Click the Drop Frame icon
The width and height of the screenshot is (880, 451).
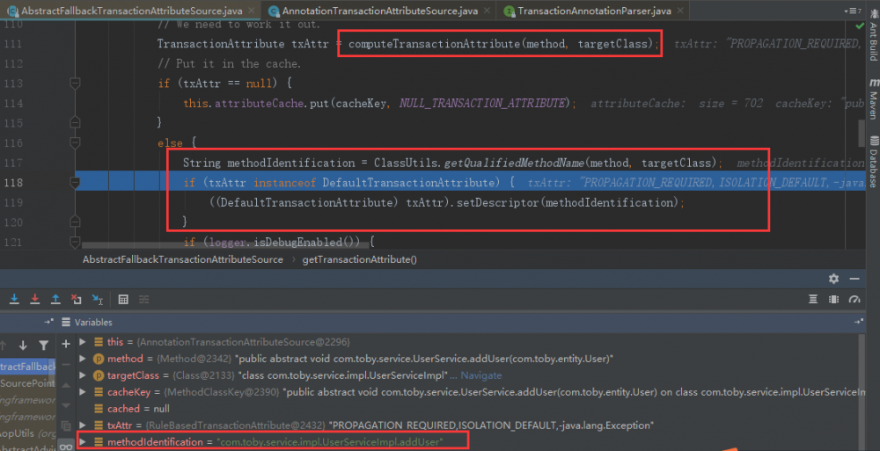[77, 299]
